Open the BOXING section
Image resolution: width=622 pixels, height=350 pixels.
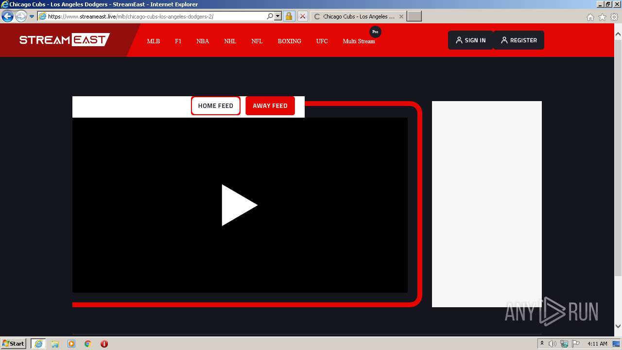(x=290, y=41)
